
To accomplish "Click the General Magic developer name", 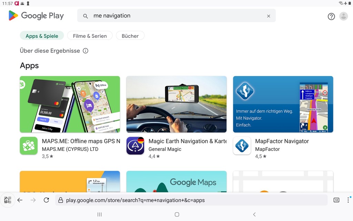I will click(x=165, y=149).
